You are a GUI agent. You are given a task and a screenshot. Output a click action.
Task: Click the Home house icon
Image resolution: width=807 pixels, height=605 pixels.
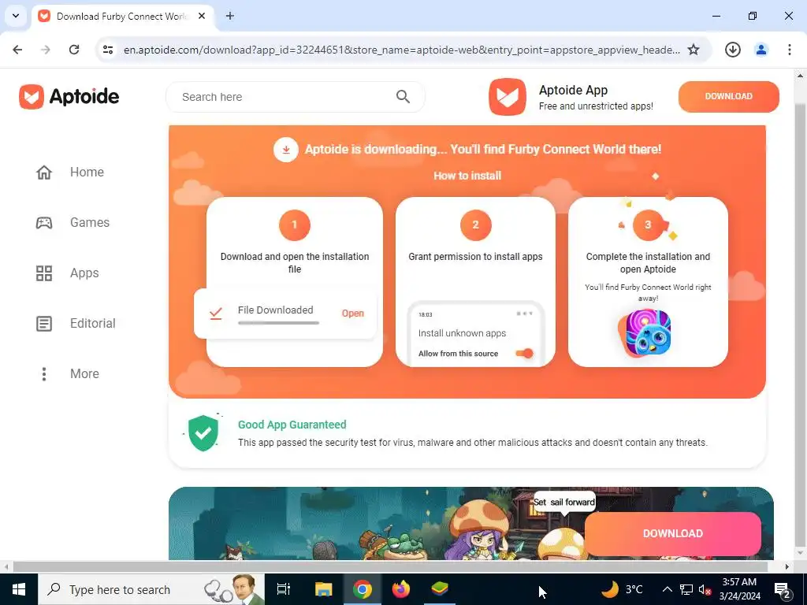[44, 172]
